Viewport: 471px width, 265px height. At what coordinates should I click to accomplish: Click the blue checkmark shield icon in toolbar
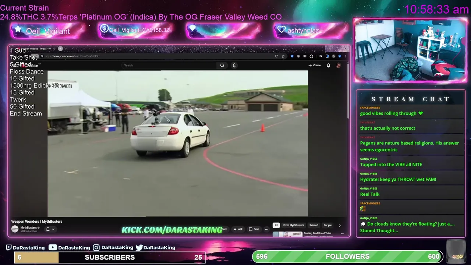tap(340, 56)
